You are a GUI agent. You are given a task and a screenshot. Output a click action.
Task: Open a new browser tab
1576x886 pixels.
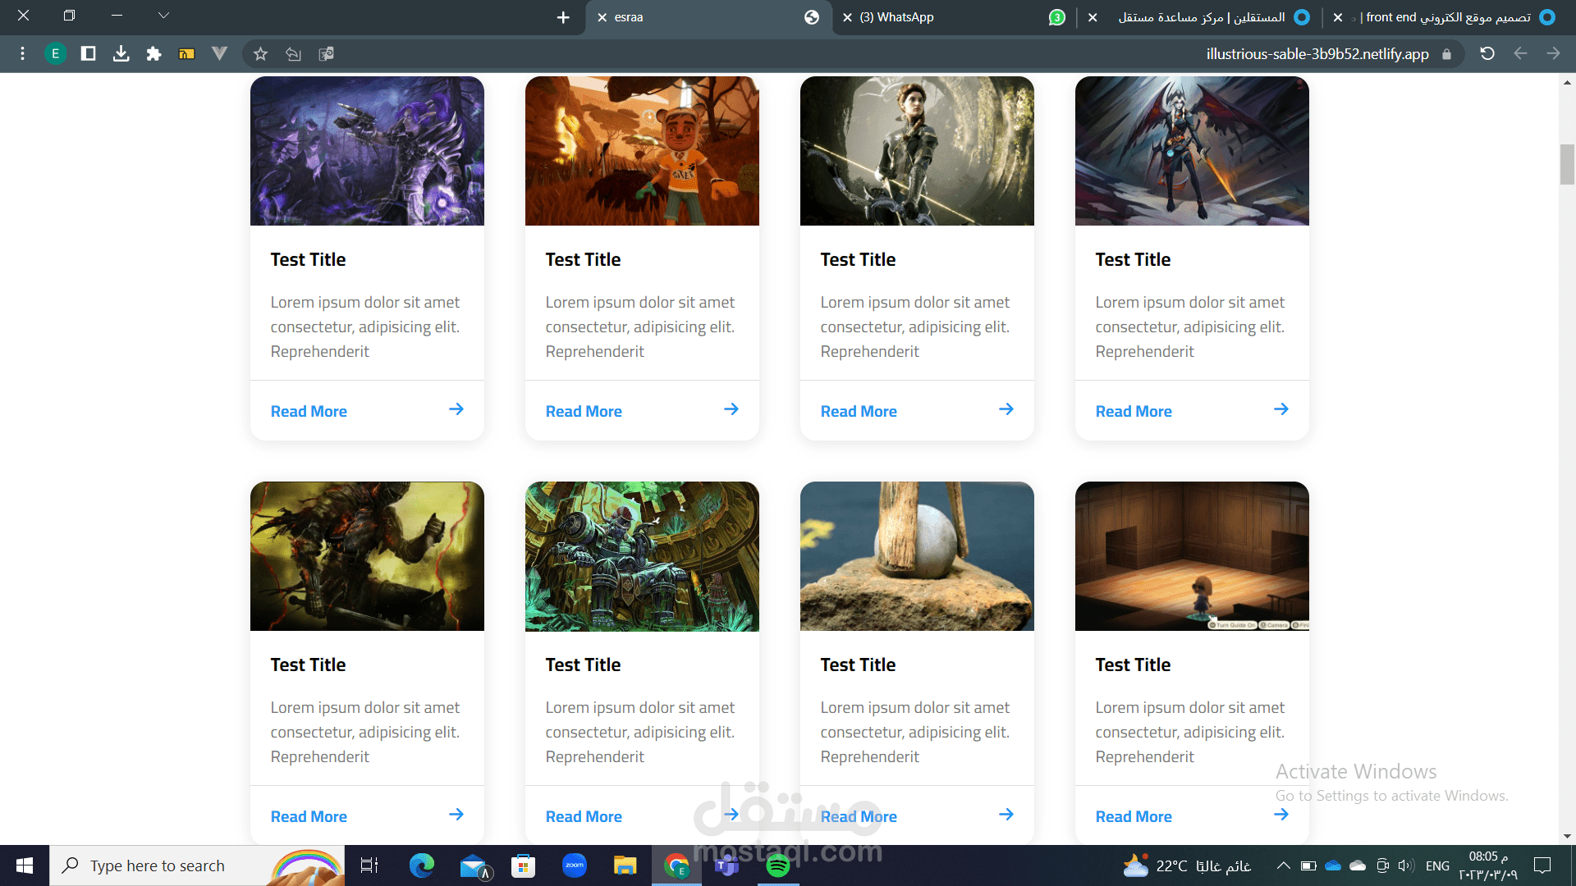(563, 17)
